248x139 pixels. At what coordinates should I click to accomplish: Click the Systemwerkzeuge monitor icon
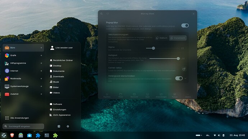[7, 86]
